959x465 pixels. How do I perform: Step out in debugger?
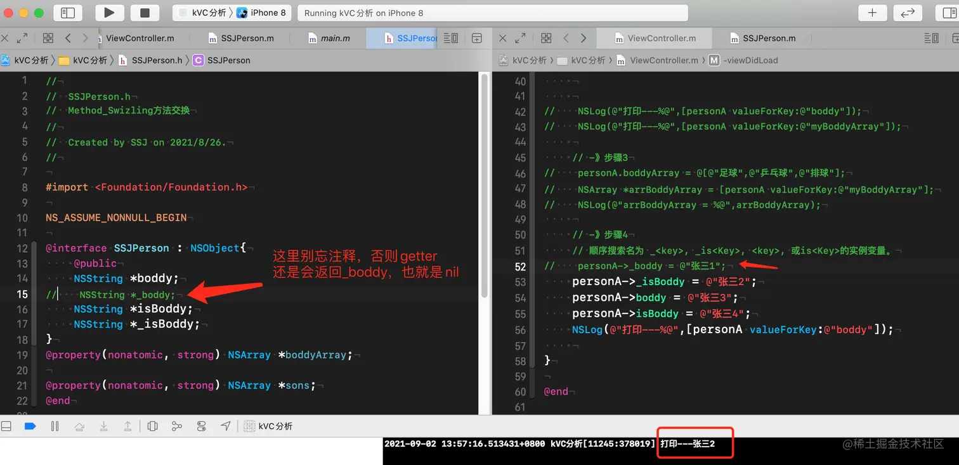point(127,426)
